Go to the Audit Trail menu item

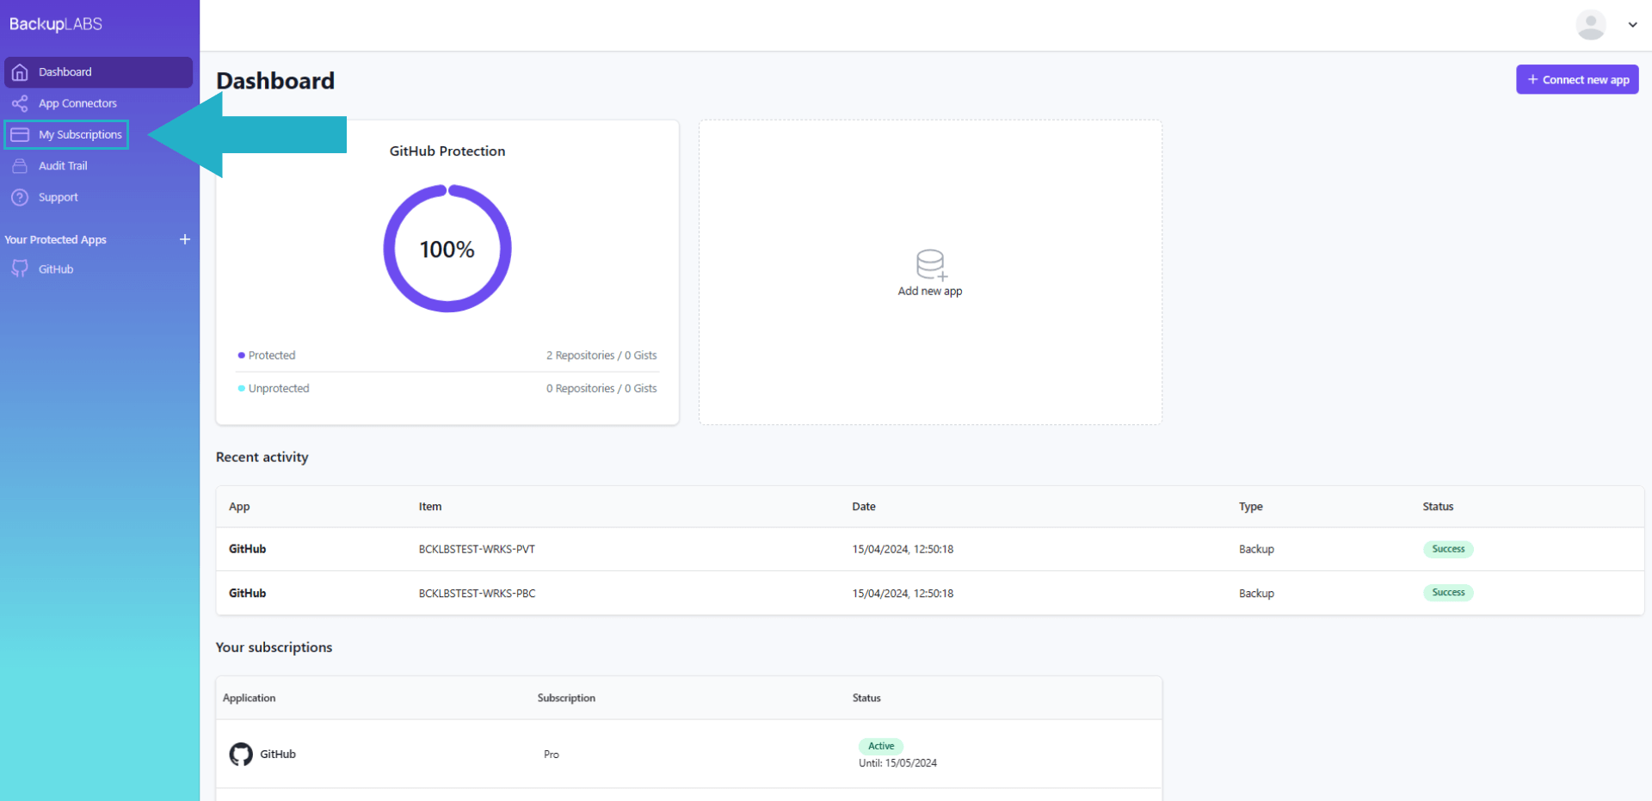click(x=63, y=166)
